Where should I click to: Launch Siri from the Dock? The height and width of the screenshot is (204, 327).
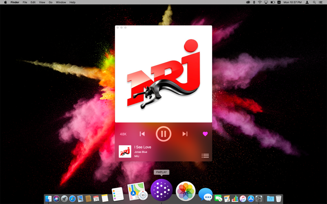pyautogui.click(x=56, y=199)
